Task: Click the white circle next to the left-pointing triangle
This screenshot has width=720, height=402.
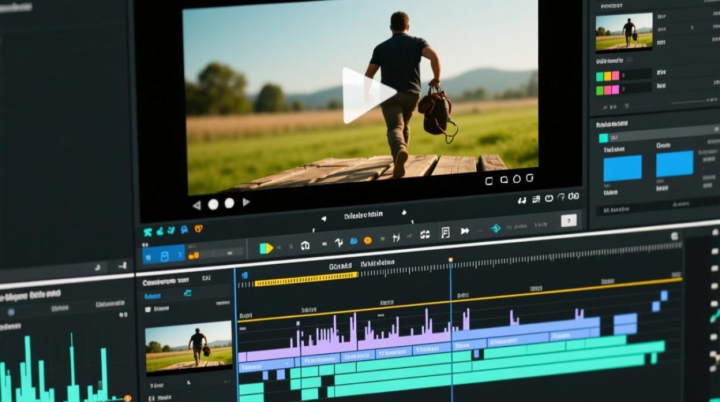Action: pos(213,204)
